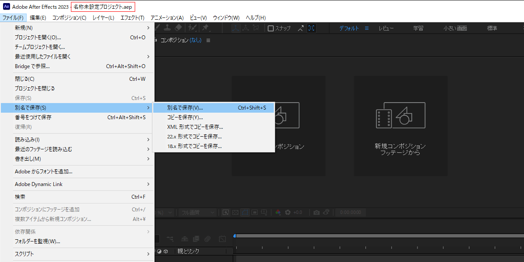Click the half-circle adjustment layer column icon

click(x=159, y=252)
